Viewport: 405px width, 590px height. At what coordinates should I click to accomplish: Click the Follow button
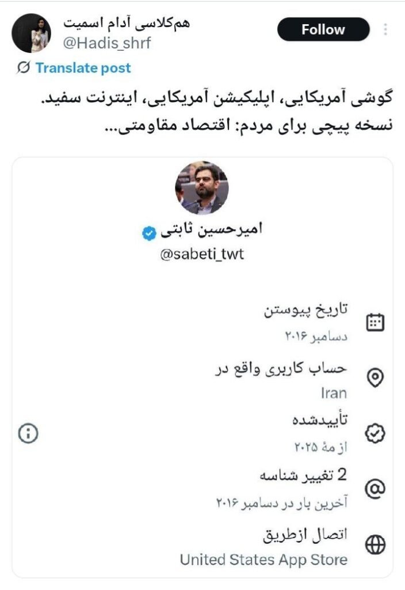323,29
